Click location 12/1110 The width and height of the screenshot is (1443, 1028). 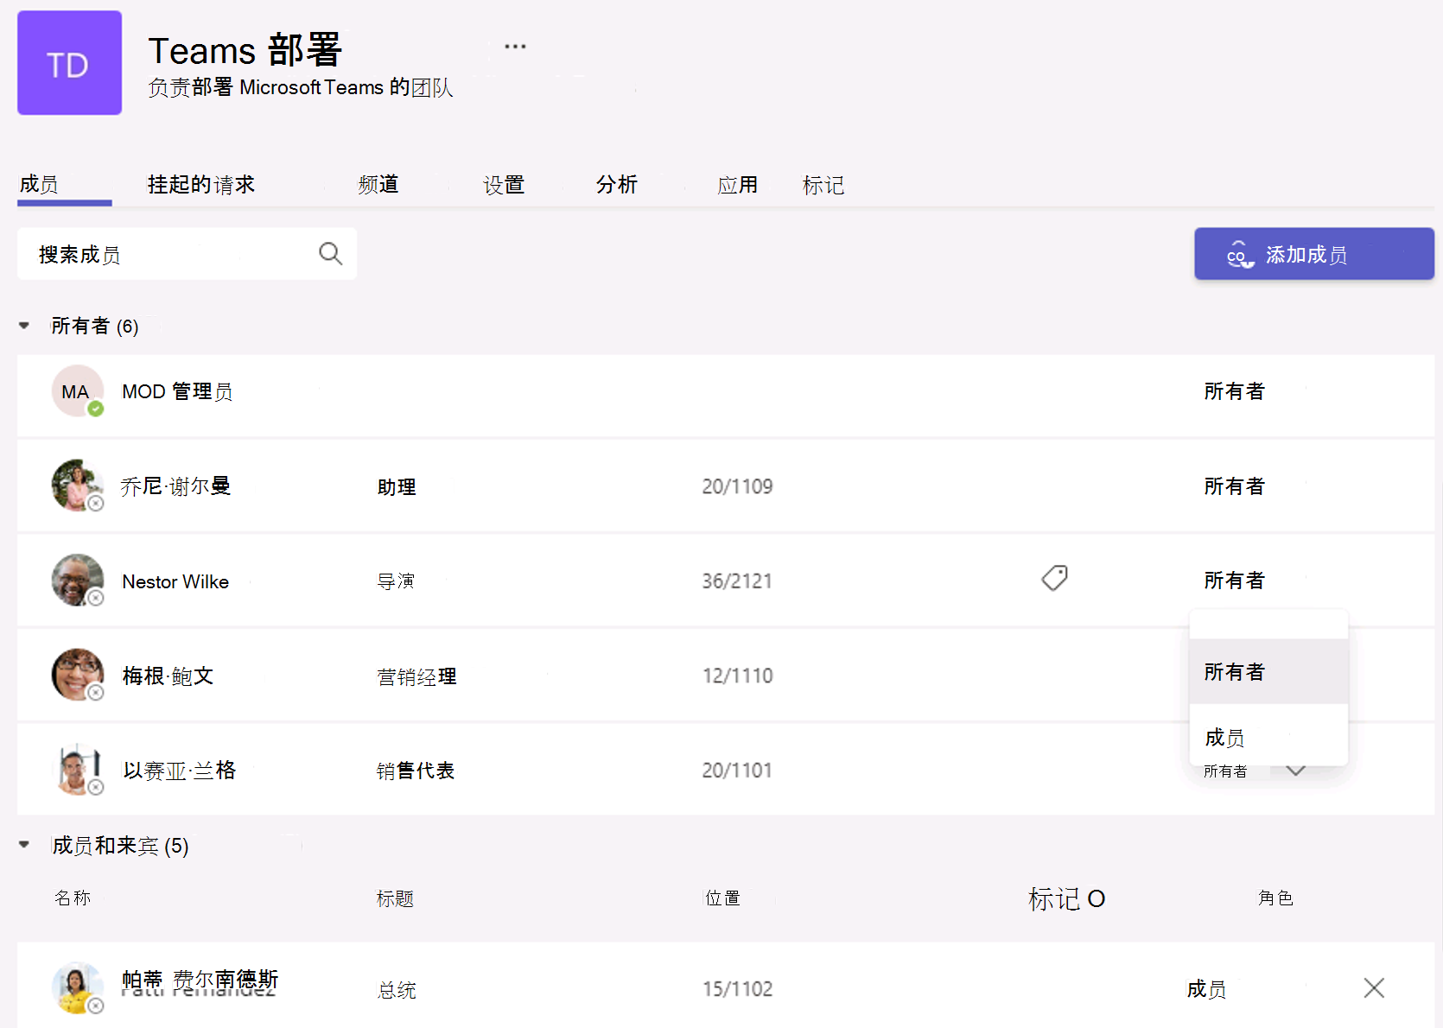click(737, 676)
